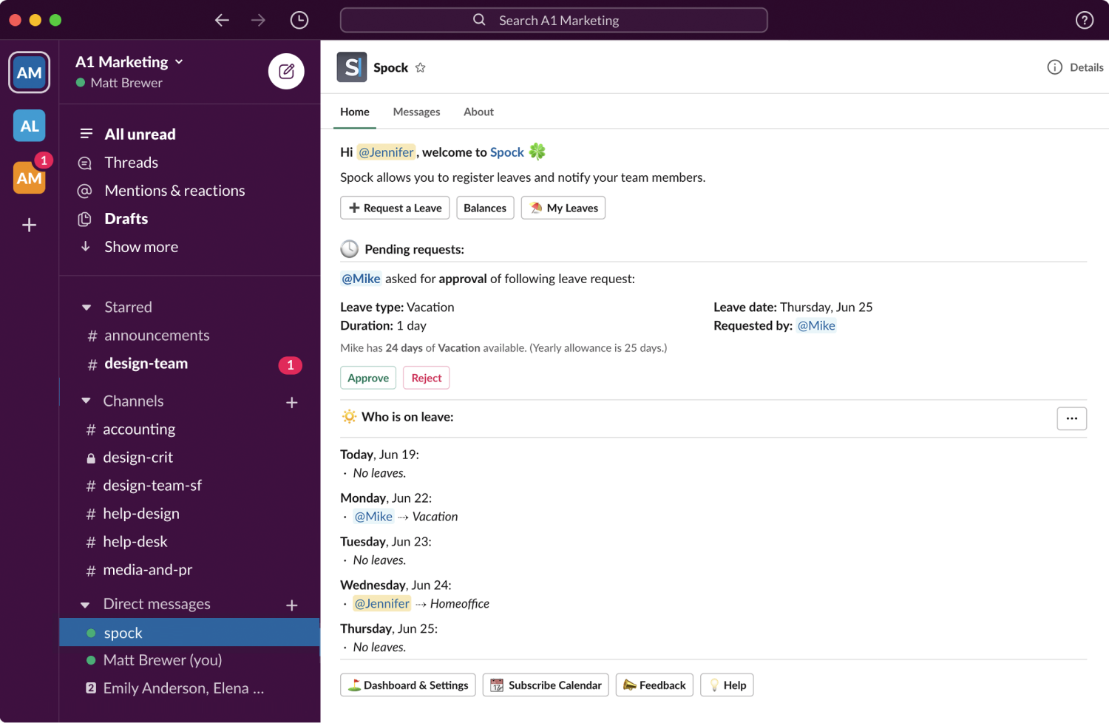Image resolution: width=1109 pixels, height=723 pixels.
Task: Click the Spock link in welcome text
Action: tap(507, 152)
